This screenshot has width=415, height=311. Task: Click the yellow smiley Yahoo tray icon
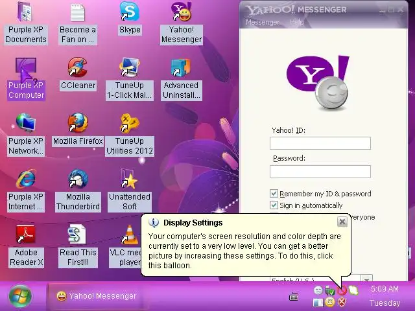pos(330,302)
